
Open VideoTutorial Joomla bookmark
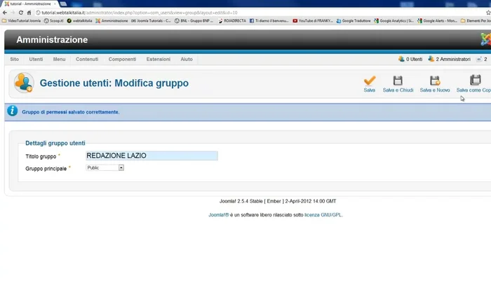tap(21, 20)
